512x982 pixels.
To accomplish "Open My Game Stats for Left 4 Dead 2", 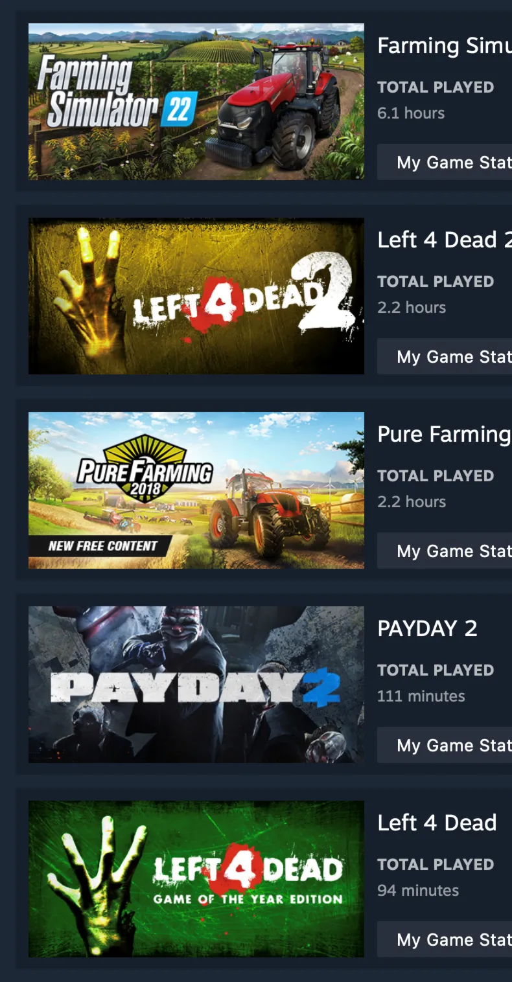I will 445,356.
